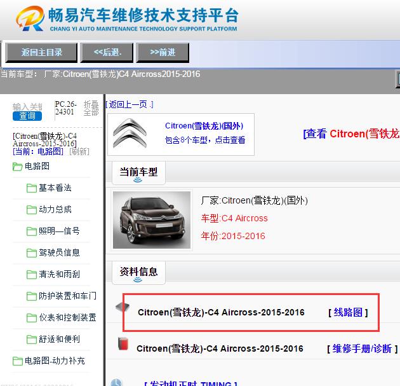Click the Citroen double-chevron brand logo
Screen dimensions: 400x386
tap(130, 134)
